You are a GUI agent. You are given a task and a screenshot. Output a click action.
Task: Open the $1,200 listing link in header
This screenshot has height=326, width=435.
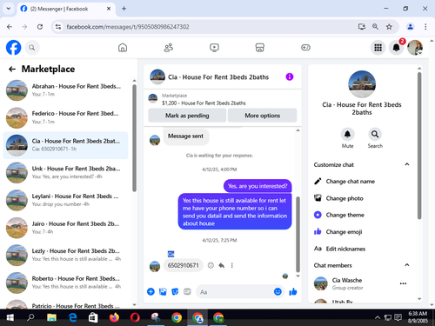tap(204, 103)
